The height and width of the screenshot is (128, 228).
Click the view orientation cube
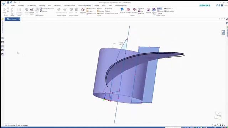tap(218, 116)
